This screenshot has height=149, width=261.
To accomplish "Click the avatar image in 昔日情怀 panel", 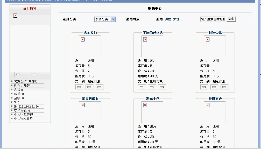I will pos(30,41).
